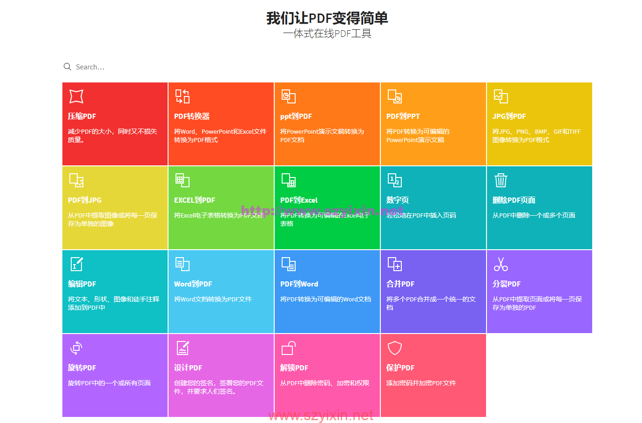Image resolution: width=642 pixels, height=423 pixels.
Task: Click the 编辑PDF pencil icon
Action: 76,264
